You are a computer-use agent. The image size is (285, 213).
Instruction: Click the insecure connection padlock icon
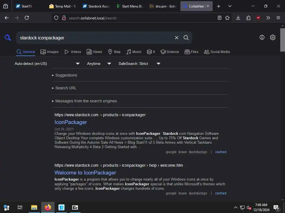pyautogui.click(x=64, y=18)
